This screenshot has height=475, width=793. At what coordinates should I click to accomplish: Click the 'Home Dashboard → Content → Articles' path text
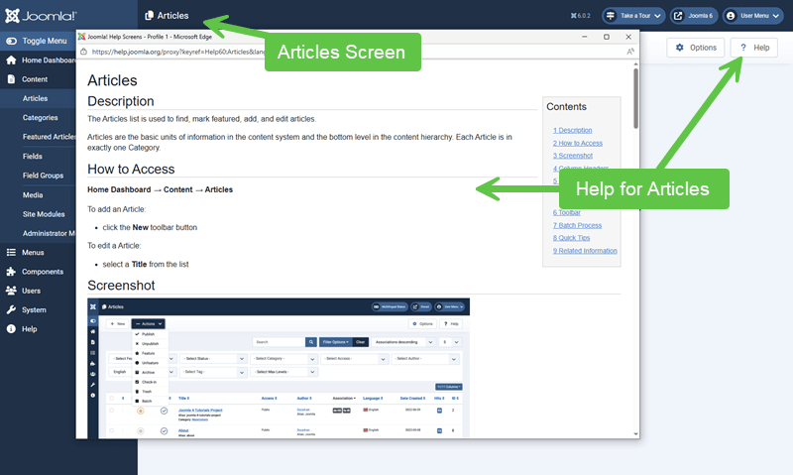click(x=160, y=189)
